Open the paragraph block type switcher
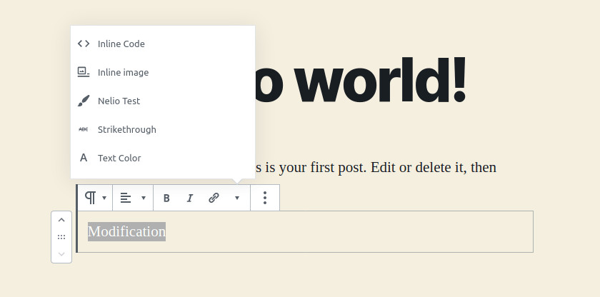Image resolution: width=600 pixels, height=297 pixels. click(95, 198)
